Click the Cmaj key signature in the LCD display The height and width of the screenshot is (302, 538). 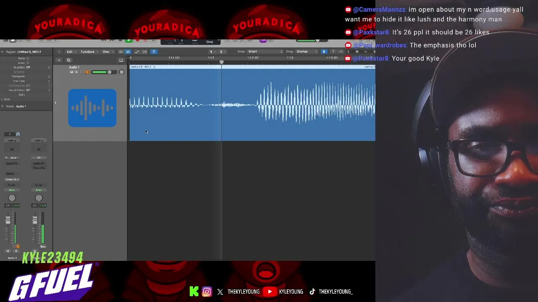click(x=209, y=42)
